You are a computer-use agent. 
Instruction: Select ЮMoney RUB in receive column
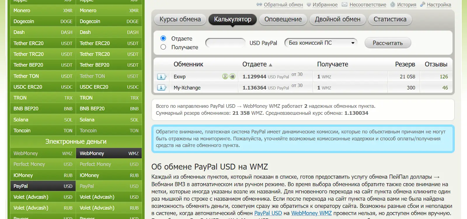(109, 175)
